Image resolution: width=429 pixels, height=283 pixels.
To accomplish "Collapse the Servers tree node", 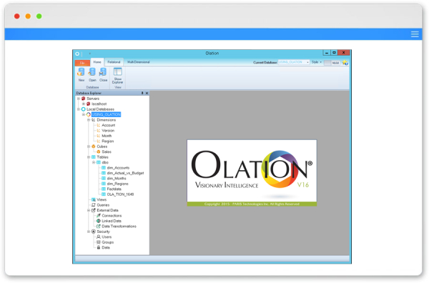I will point(79,99).
